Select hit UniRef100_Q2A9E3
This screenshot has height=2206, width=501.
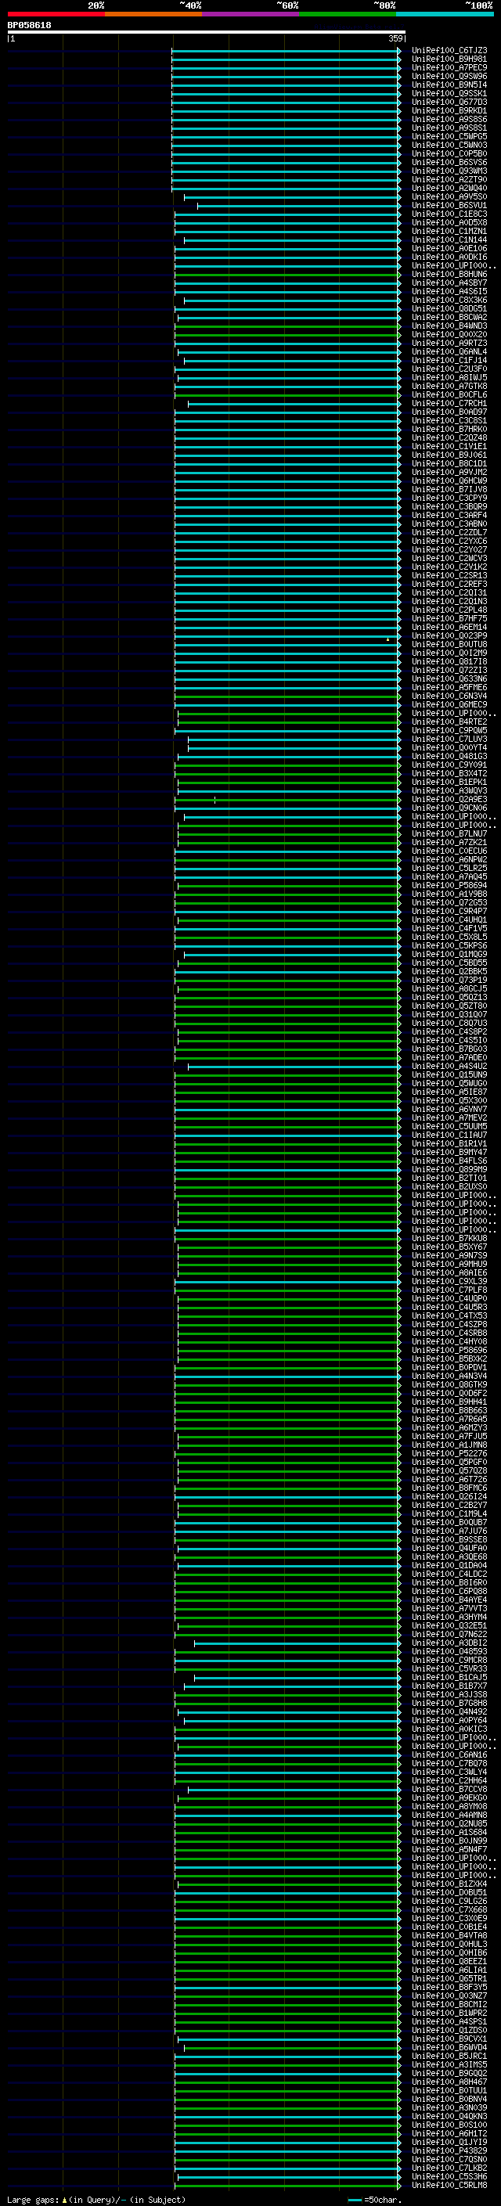tap(449, 799)
